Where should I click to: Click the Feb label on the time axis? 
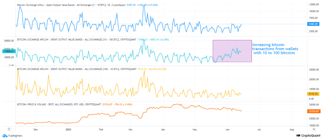[x=101, y=129]
